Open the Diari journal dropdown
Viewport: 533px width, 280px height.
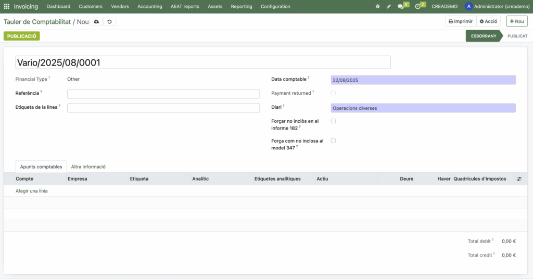point(423,108)
